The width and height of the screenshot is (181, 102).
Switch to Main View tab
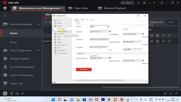coord(78,8)
